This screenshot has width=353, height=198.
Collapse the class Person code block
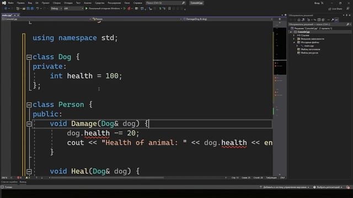click(29, 105)
